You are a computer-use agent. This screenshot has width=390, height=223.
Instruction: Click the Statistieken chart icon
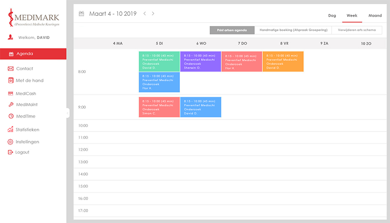11,130
